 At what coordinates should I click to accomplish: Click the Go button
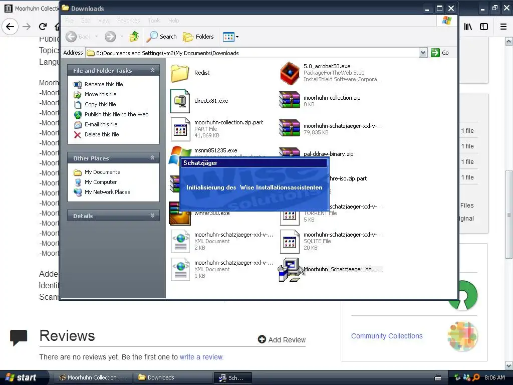click(440, 53)
